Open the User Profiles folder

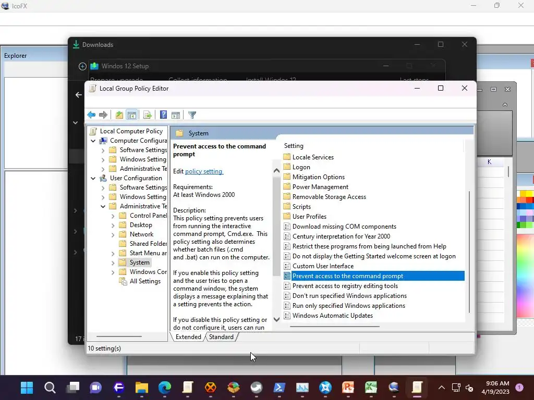tap(309, 217)
